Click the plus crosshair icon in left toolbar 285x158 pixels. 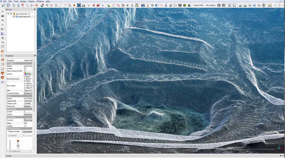click(3, 25)
